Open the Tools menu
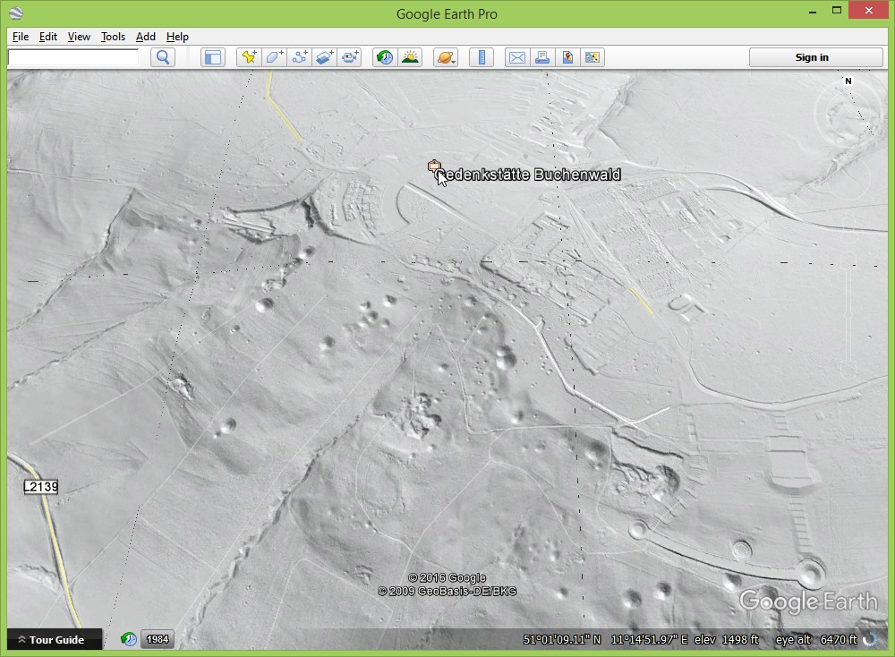 pos(113,37)
